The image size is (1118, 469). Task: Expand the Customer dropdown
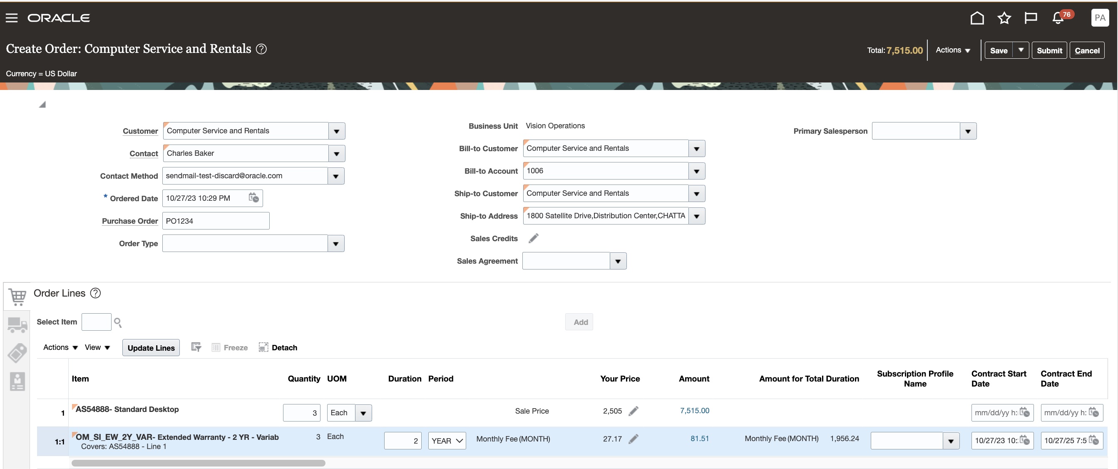[x=336, y=131]
